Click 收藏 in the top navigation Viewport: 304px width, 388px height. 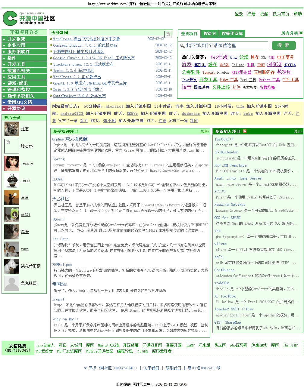[264, 14]
